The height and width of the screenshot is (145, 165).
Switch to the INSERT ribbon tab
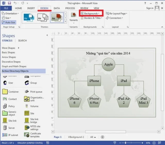31,8
